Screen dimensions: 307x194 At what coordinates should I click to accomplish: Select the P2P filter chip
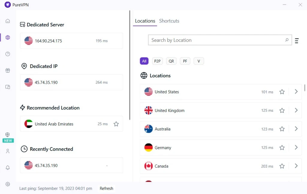pyautogui.click(x=157, y=61)
